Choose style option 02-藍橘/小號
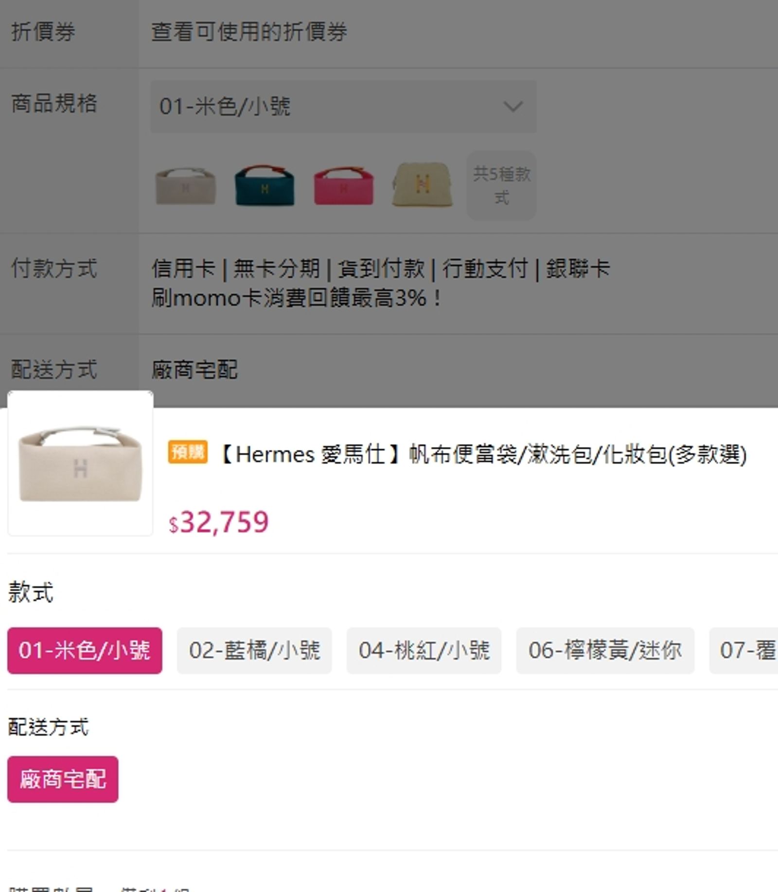The height and width of the screenshot is (892, 778). (254, 650)
